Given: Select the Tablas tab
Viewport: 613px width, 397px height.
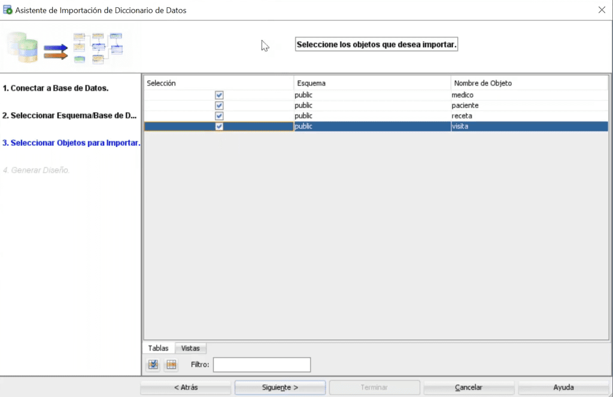Looking at the screenshot, I should tap(158, 348).
